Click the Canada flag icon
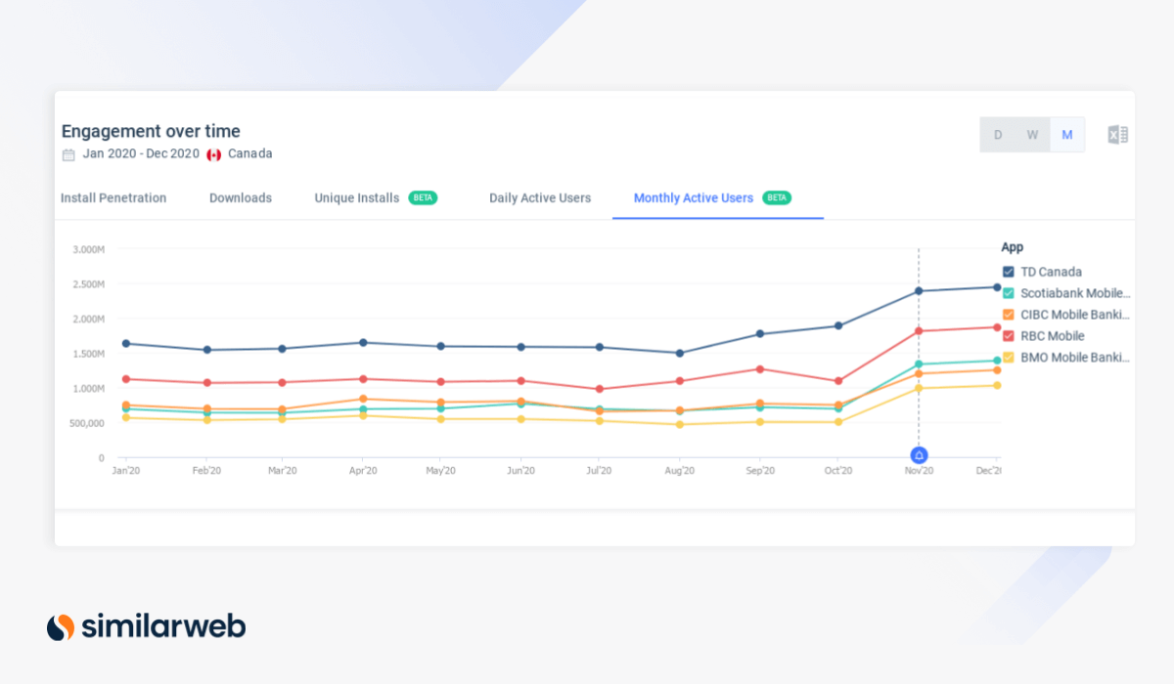This screenshot has width=1174, height=684. (x=213, y=153)
